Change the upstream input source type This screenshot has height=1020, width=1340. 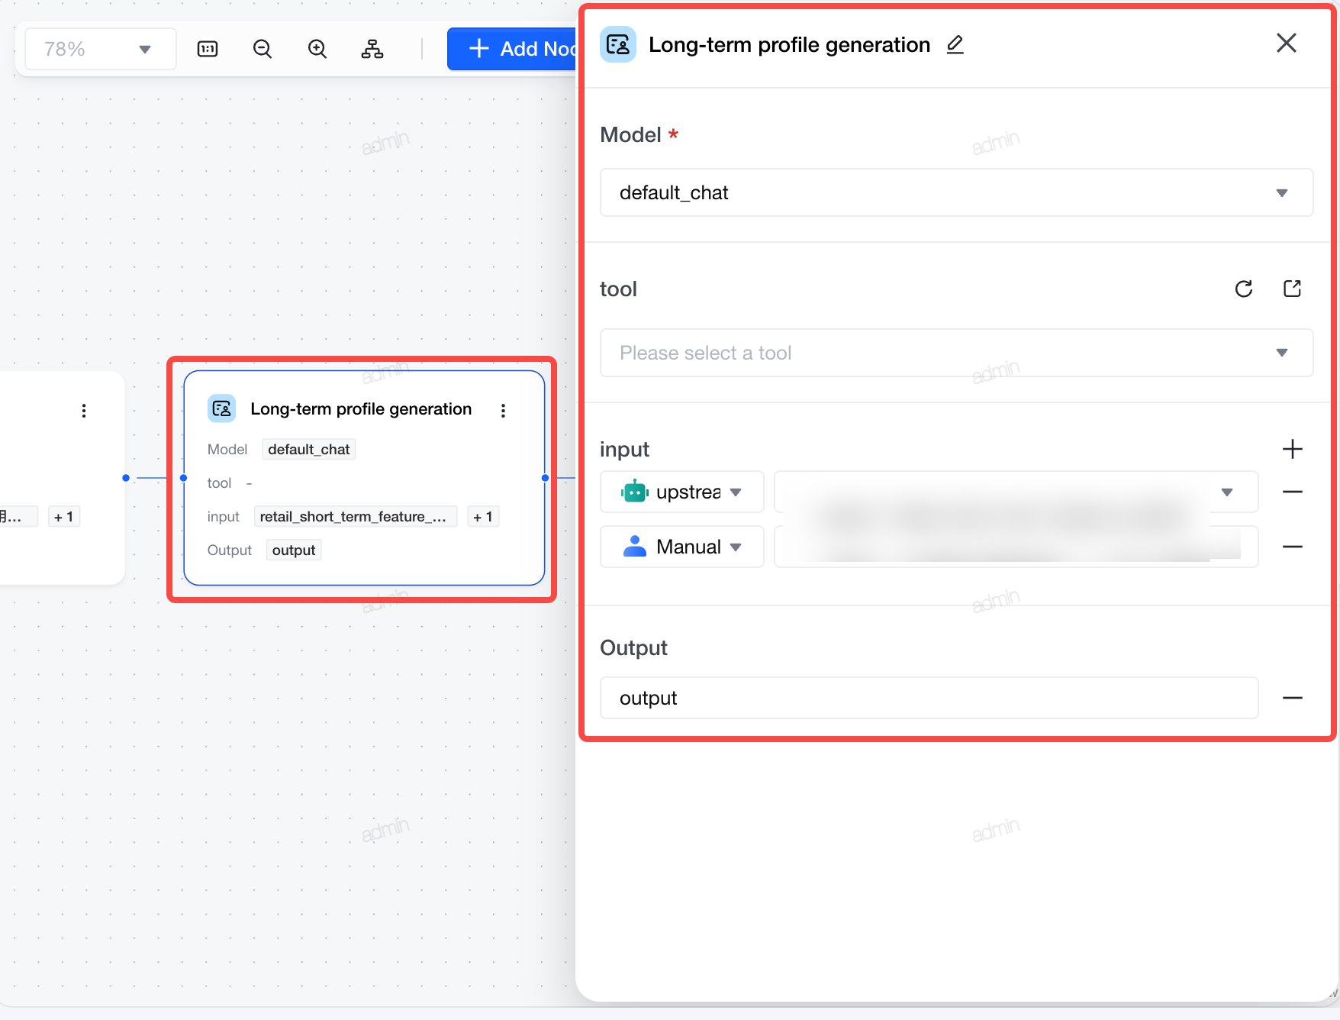pos(682,492)
